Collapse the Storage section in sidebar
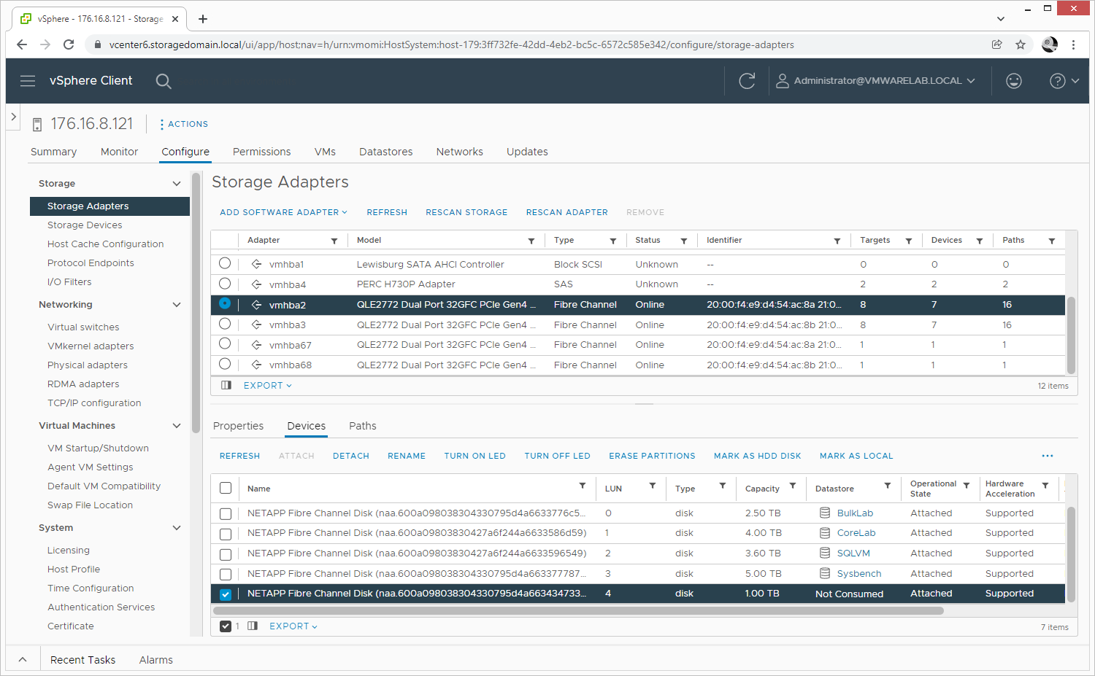1095x676 pixels. point(176,184)
